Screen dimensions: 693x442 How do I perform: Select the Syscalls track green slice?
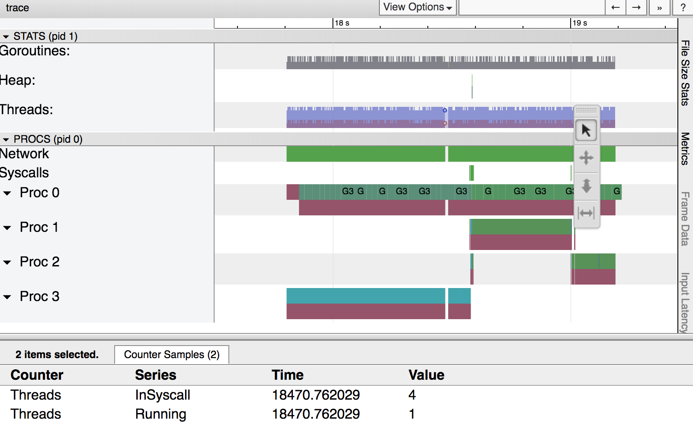click(x=472, y=173)
